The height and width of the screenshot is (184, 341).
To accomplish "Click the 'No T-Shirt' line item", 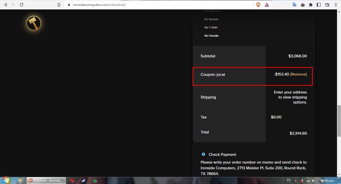I will [x=211, y=27].
